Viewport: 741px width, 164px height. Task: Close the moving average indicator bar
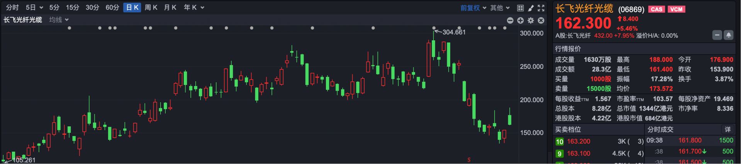541,20
